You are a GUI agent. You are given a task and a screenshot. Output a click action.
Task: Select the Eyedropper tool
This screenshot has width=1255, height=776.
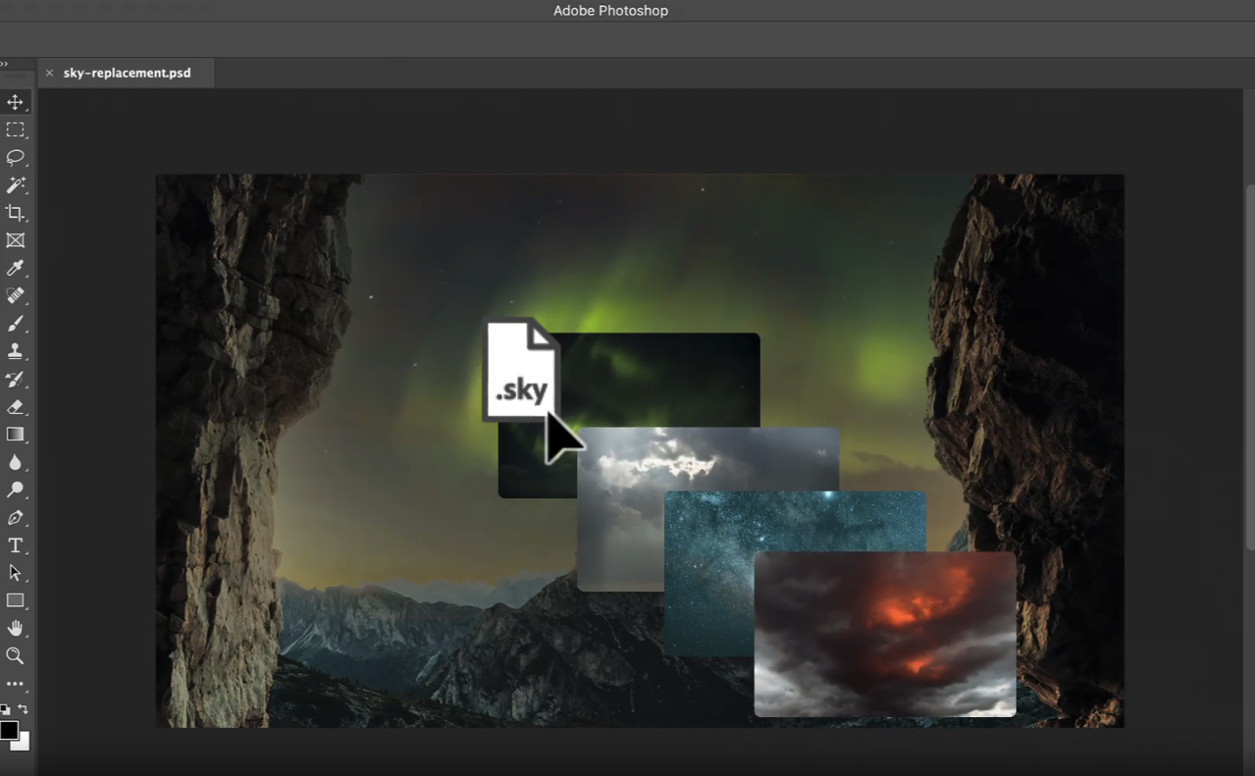pos(15,268)
